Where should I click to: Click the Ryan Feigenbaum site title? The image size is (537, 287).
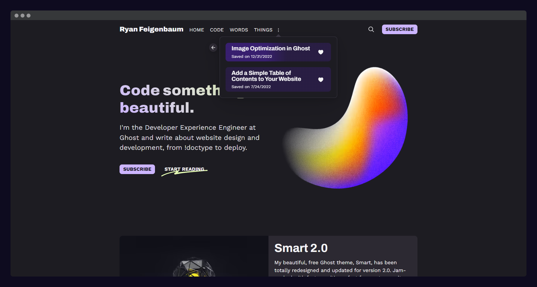pyautogui.click(x=151, y=29)
